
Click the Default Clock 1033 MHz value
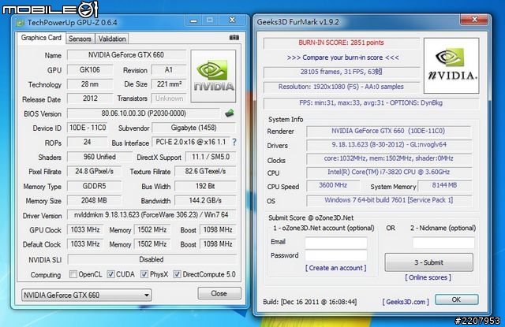pyautogui.click(x=85, y=244)
